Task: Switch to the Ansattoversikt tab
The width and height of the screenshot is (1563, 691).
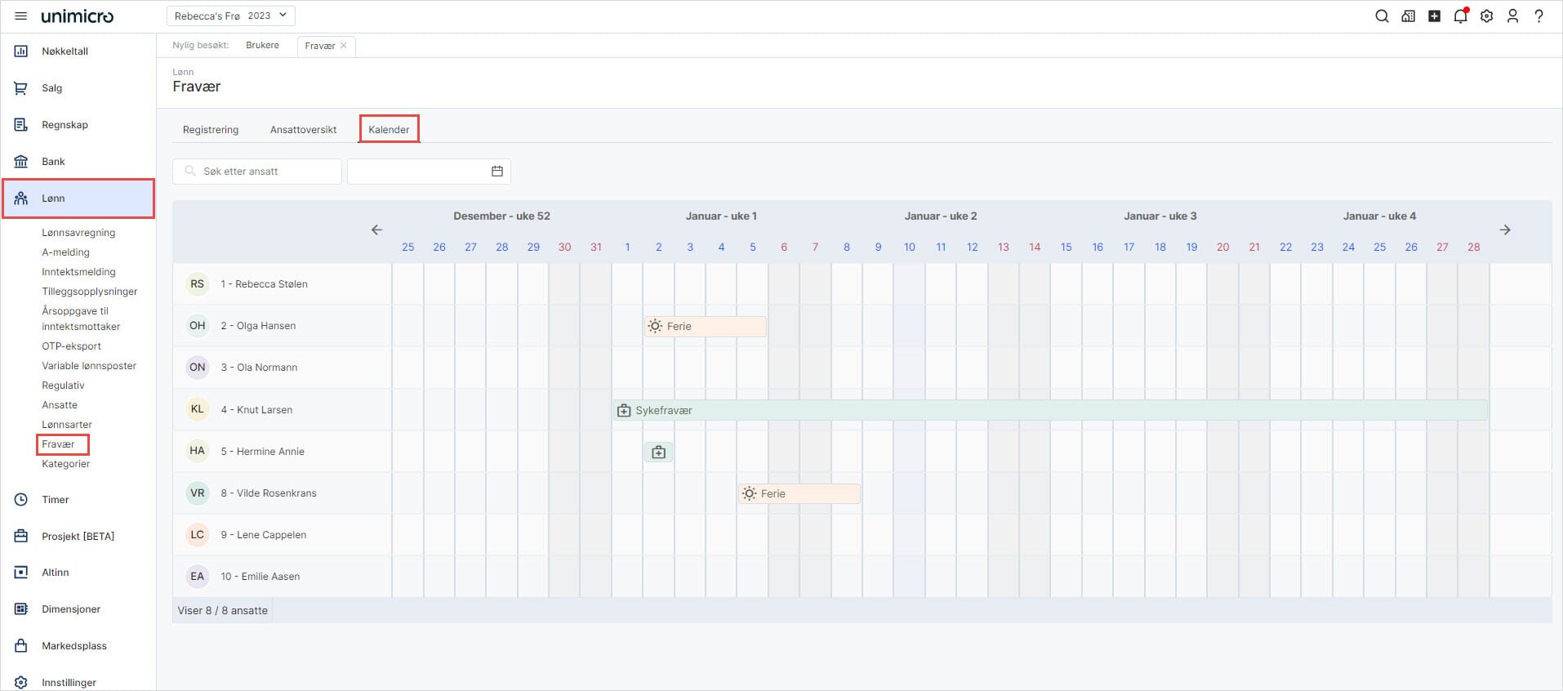Action: (x=303, y=130)
